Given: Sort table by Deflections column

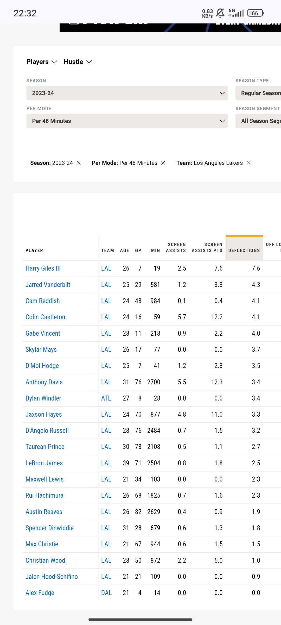Looking at the screenshot, I should [x=244, y=251].
